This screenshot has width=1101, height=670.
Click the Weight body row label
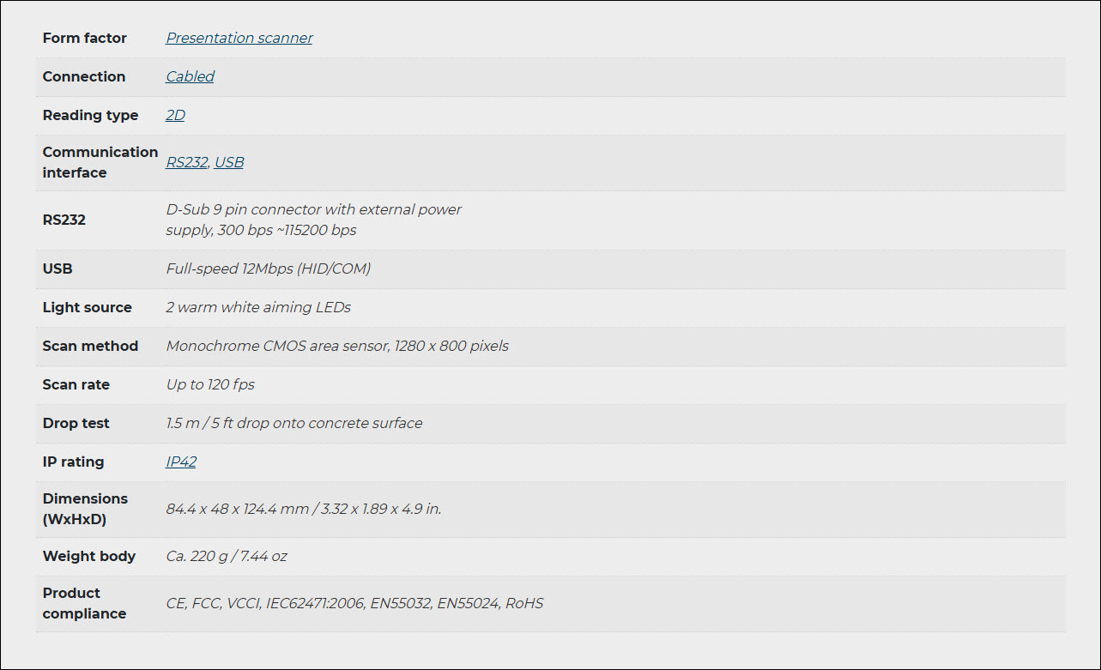[x=89, y=556]
